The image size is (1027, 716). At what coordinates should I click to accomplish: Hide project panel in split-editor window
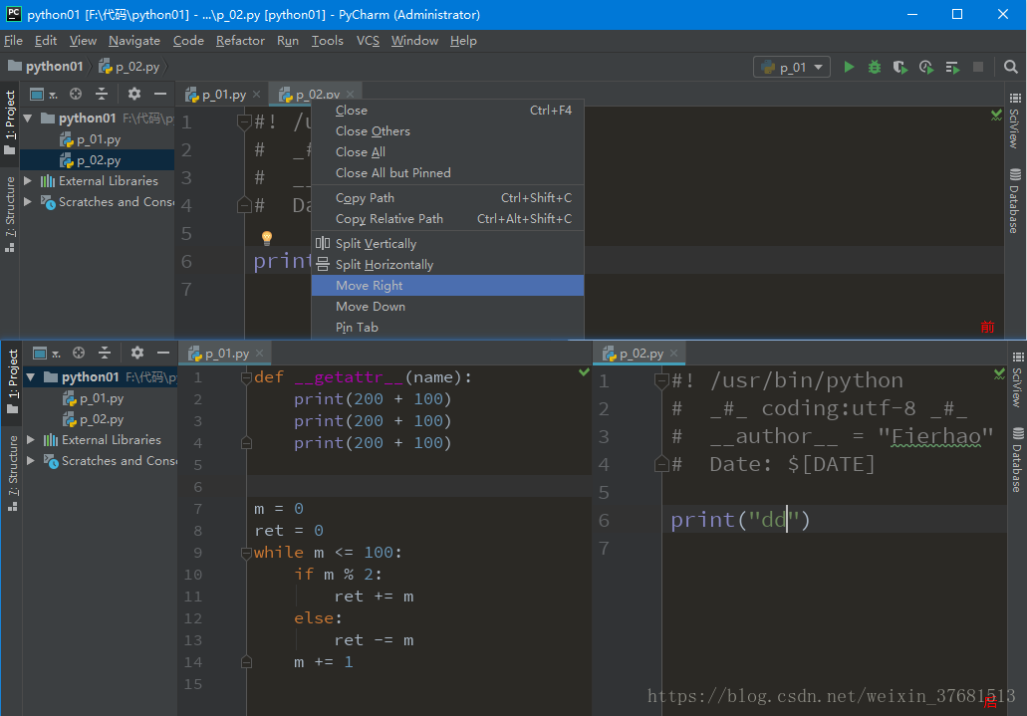[163, 354]
